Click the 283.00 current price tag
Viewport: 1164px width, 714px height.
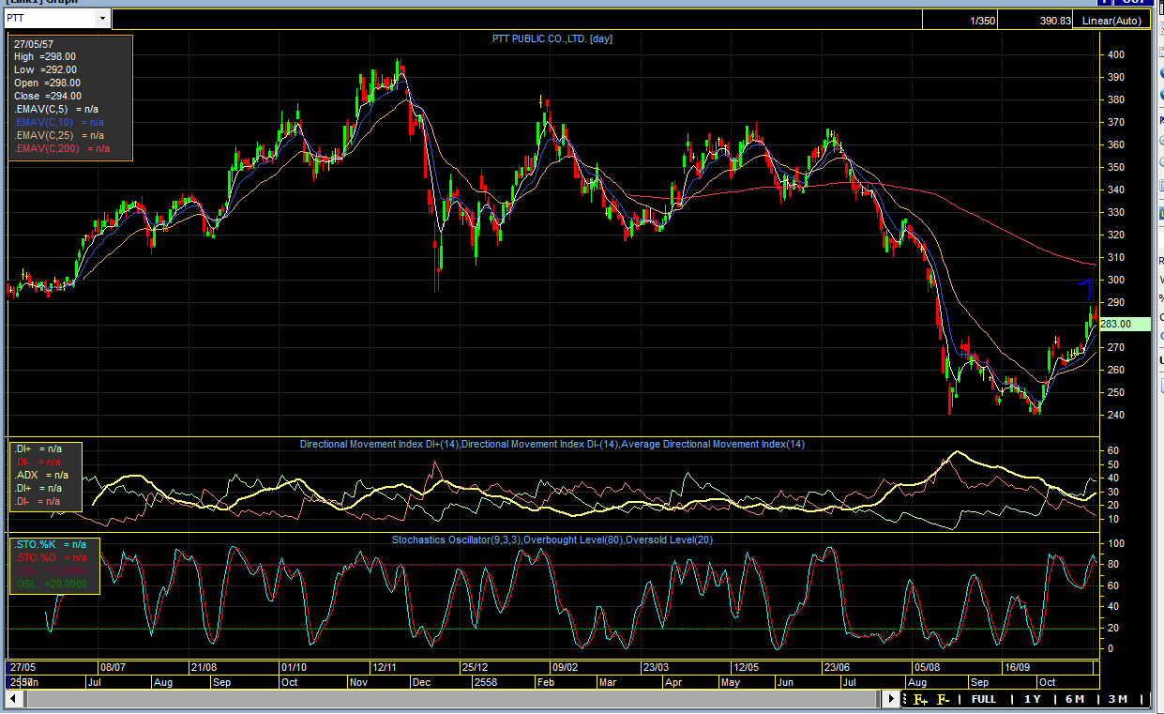1126,324
